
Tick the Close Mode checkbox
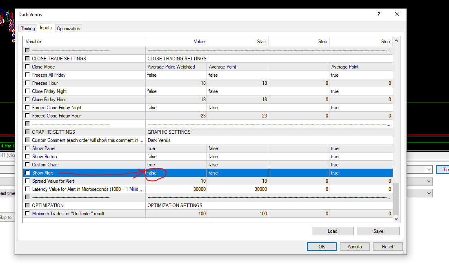coord(27,66)
